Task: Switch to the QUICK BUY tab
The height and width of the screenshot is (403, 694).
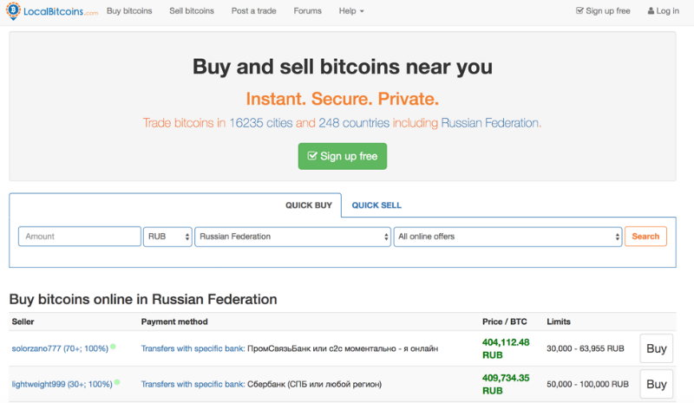Action: (309, 205)
